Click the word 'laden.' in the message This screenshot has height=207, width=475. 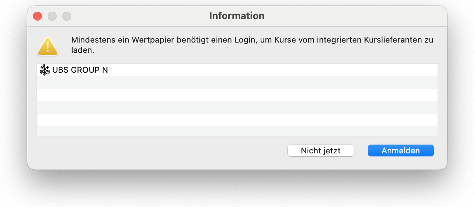click(83, 50)
